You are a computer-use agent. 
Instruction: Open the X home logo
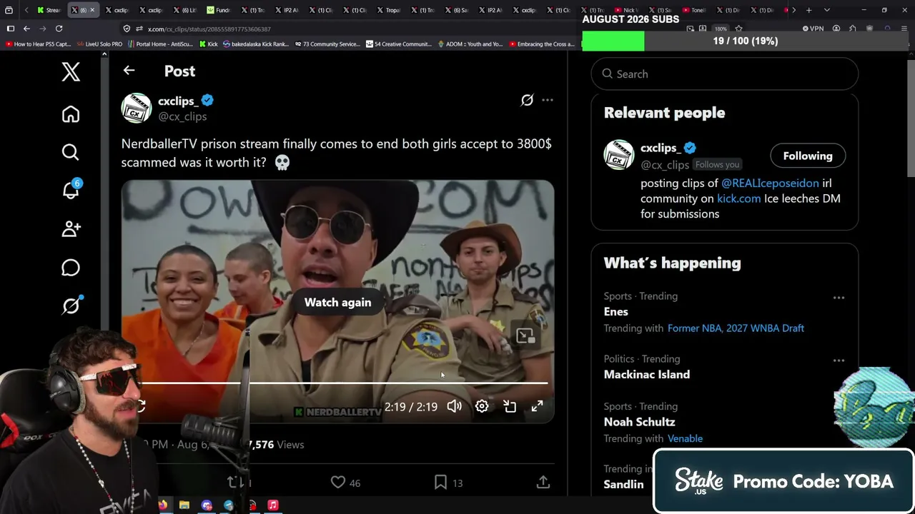71,71
